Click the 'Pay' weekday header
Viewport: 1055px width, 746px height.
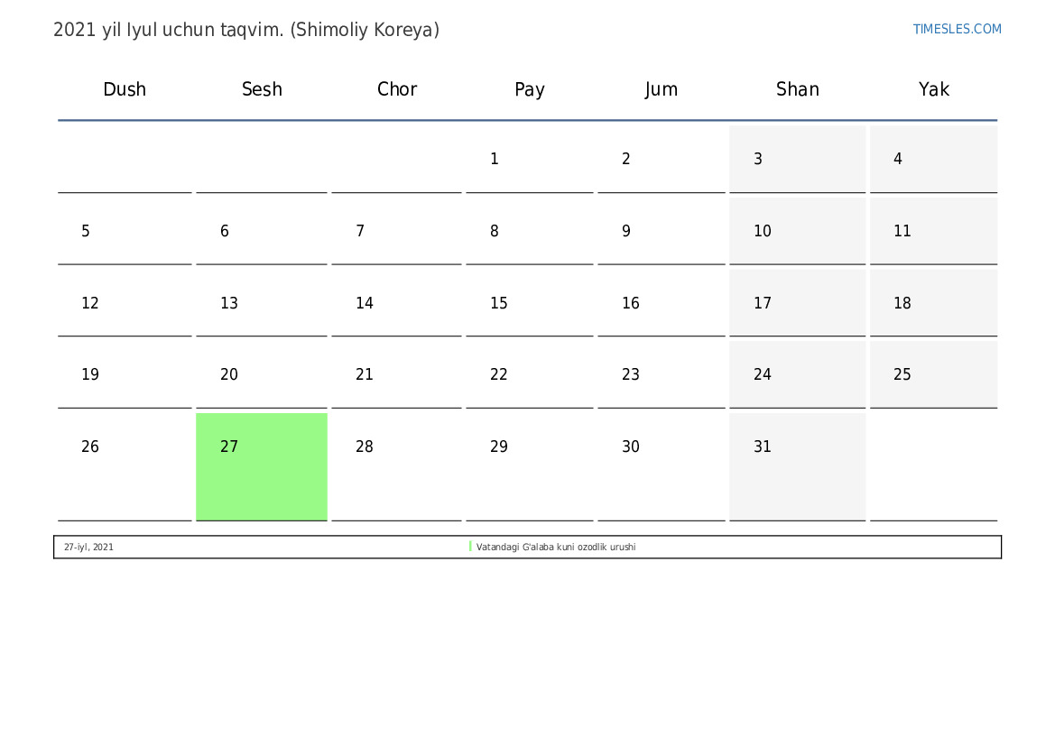pyautogui.click(x=530, y=89)
